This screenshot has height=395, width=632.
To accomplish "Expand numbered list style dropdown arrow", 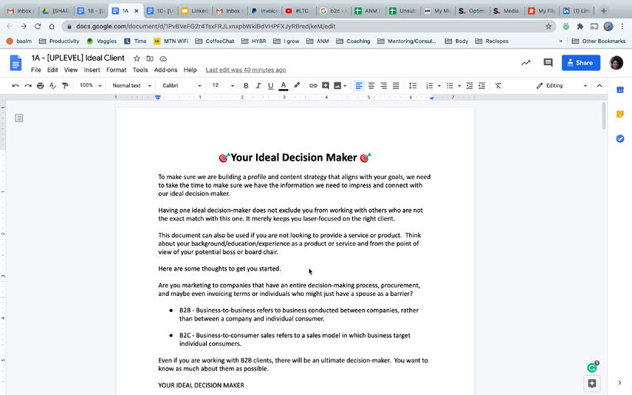I will pyautogui.click(x=439, y=86).
